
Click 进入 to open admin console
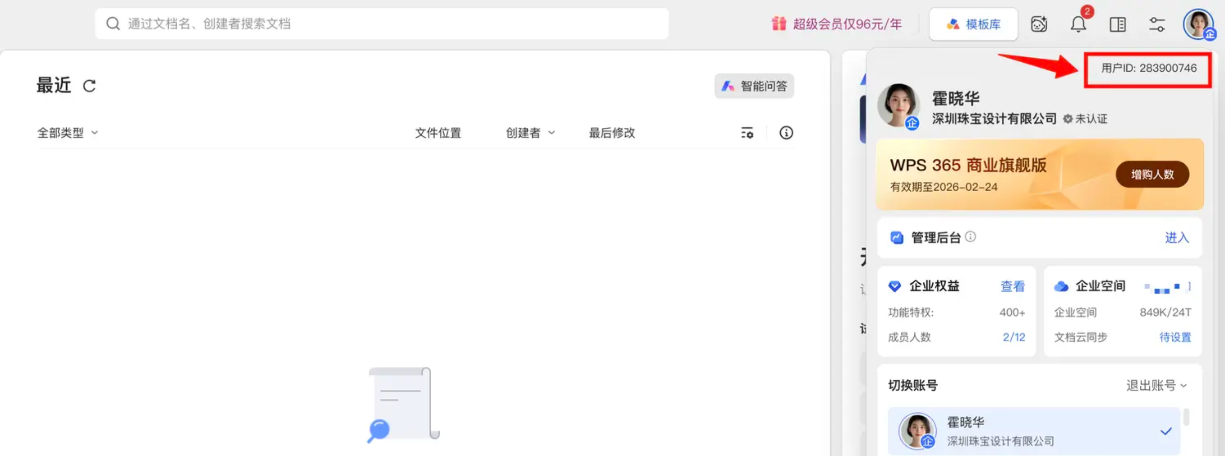tap(1177, 238)
